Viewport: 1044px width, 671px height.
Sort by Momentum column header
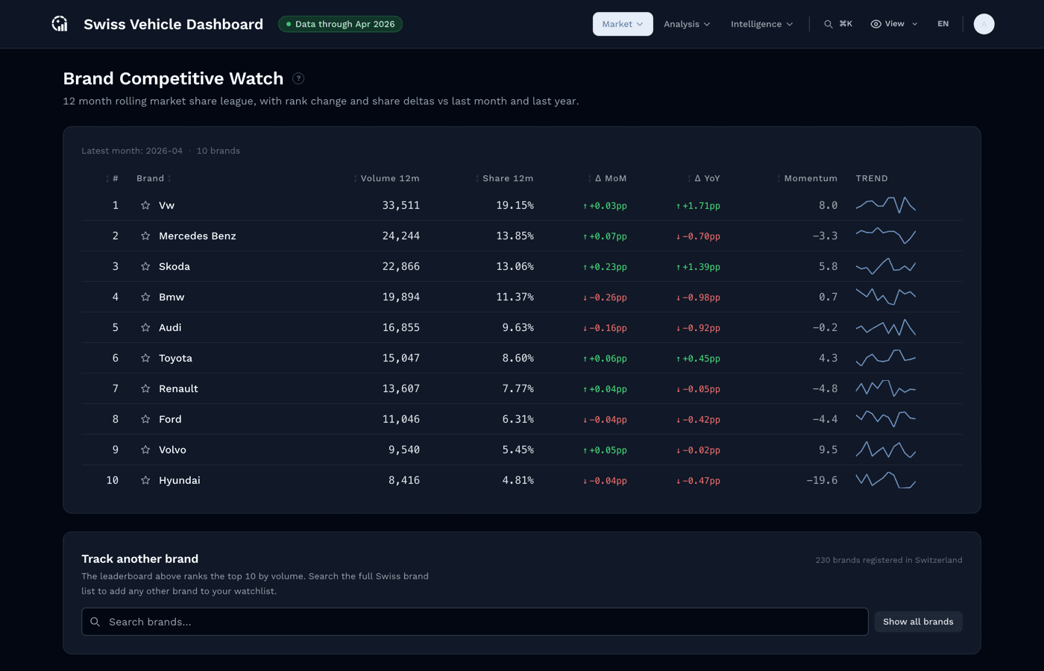807,178
